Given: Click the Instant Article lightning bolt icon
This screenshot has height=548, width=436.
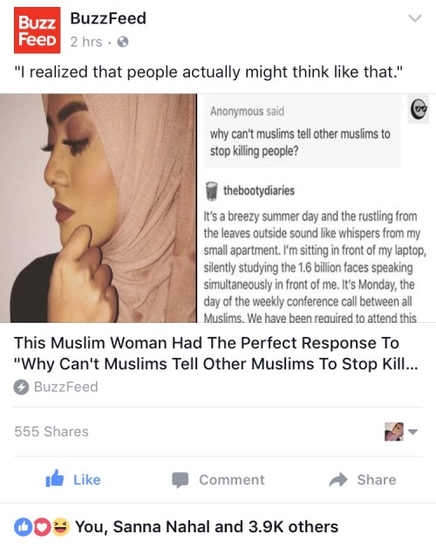Looking at the screenshot, I should coord(21,387).
